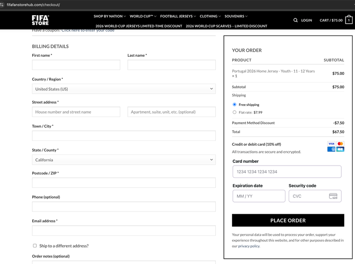Expand Clothing menu
The height and width of the screenshot is (264, 355).
click(x=210, y=16)
